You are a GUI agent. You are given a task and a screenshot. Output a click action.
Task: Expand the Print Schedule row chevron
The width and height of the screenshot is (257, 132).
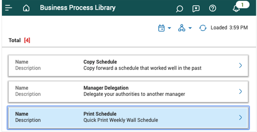click(240, 117)
